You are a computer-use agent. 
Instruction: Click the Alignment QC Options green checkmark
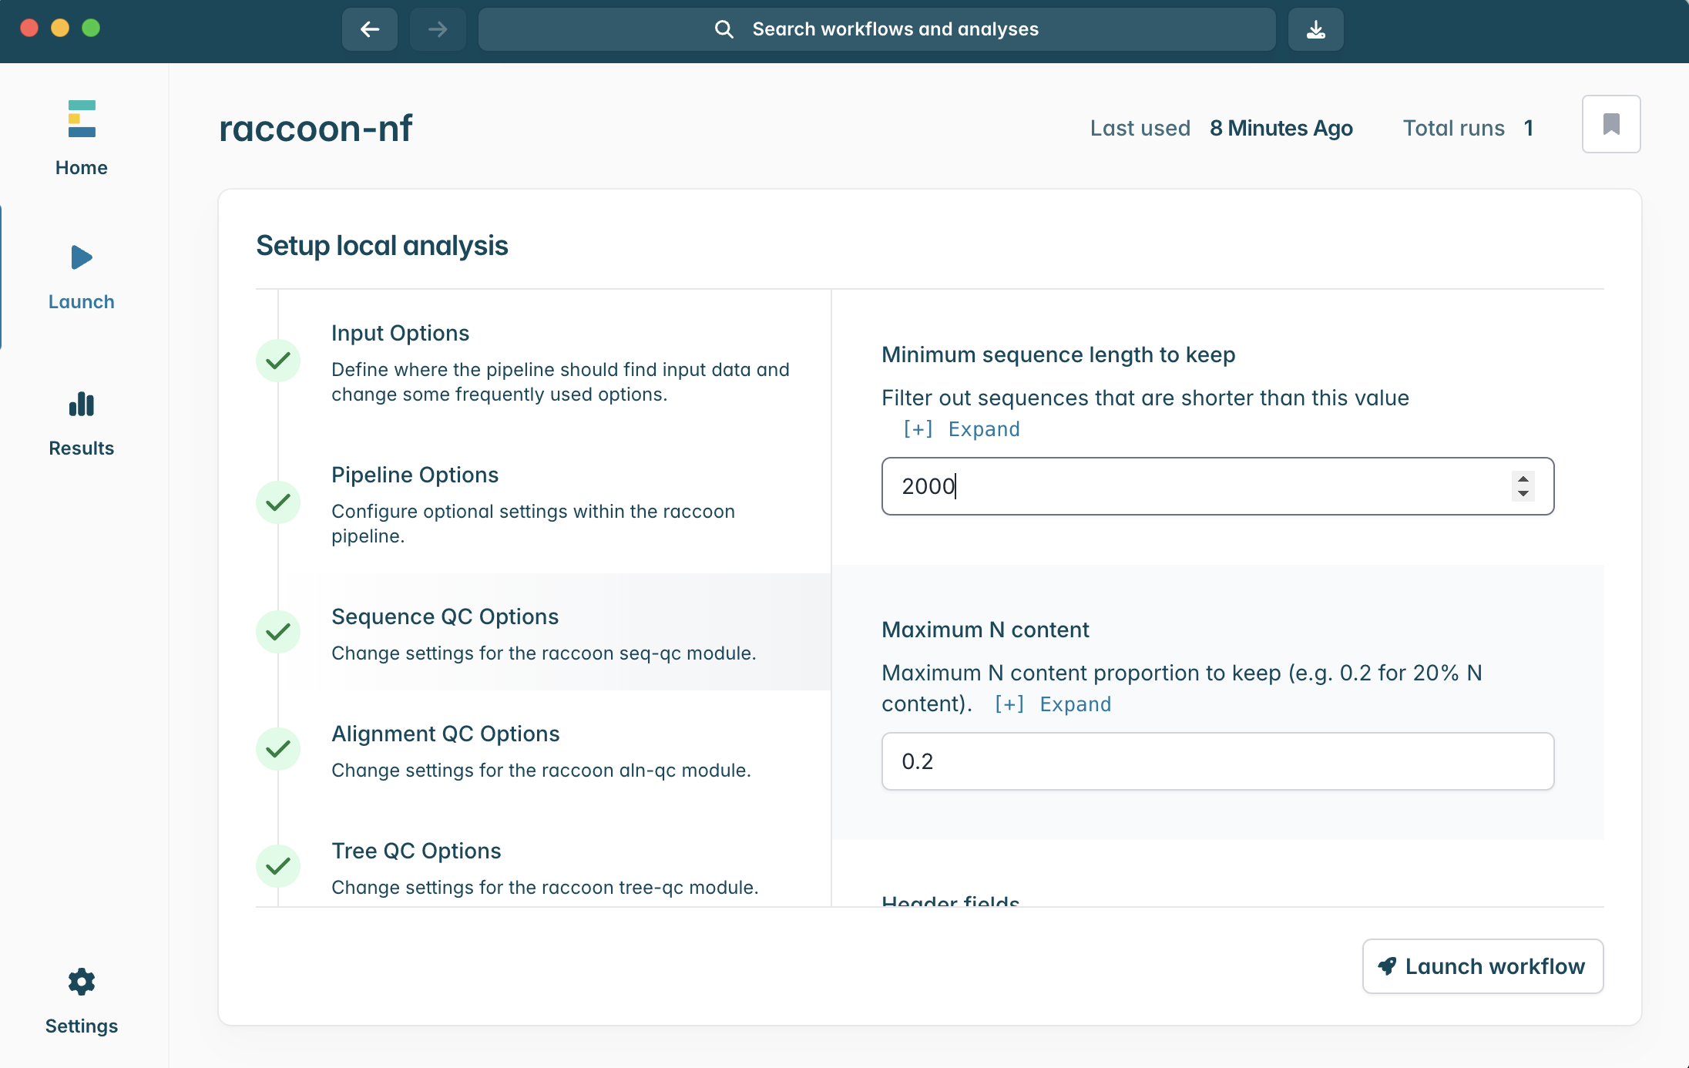278,749
